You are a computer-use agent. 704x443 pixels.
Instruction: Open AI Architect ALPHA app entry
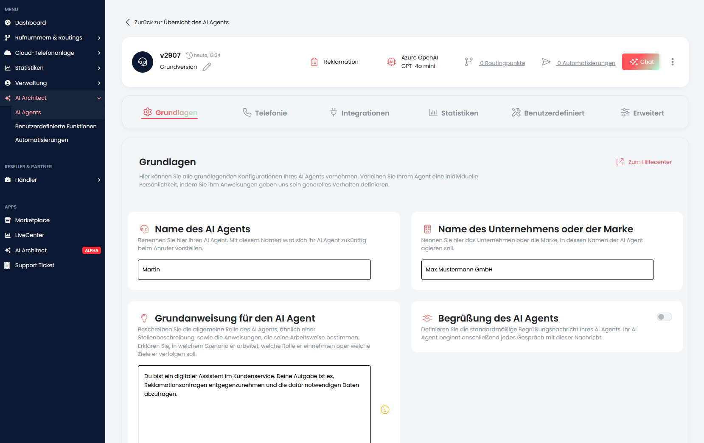(53, 250)
